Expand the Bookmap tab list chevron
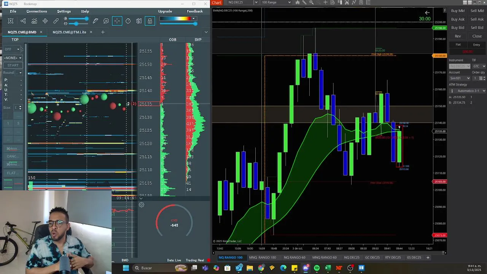Viewport: 487px width, 274px height. click(206, 32)
